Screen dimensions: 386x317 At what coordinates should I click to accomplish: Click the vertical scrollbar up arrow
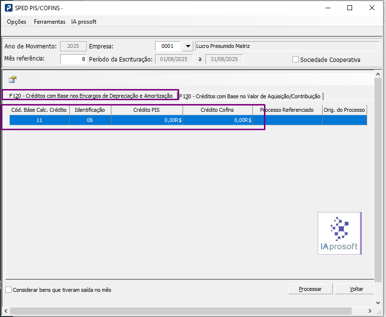(378, 74)
